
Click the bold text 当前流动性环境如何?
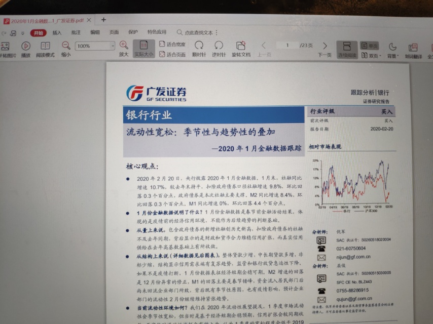pos(162,307)
